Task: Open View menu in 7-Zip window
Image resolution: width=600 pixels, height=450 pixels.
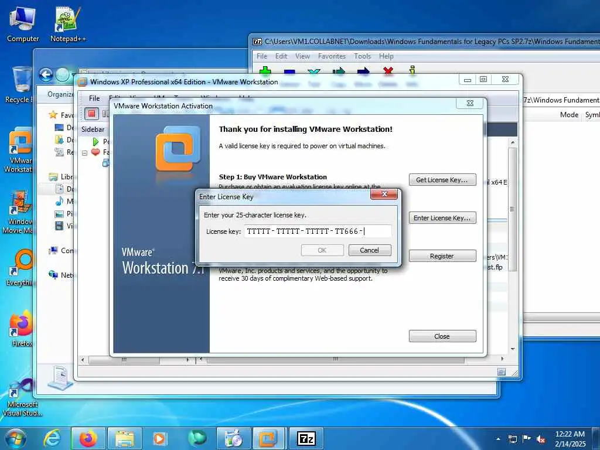Action: click(302, 56)
